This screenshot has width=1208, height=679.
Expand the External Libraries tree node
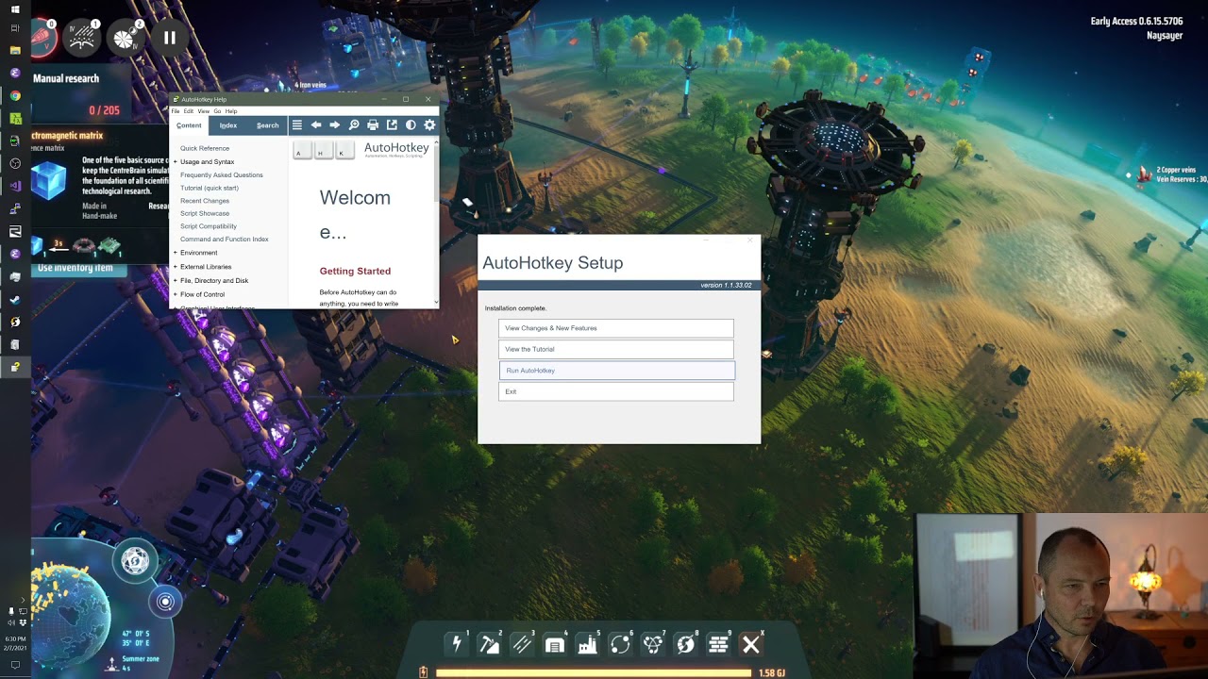(175, 267)
